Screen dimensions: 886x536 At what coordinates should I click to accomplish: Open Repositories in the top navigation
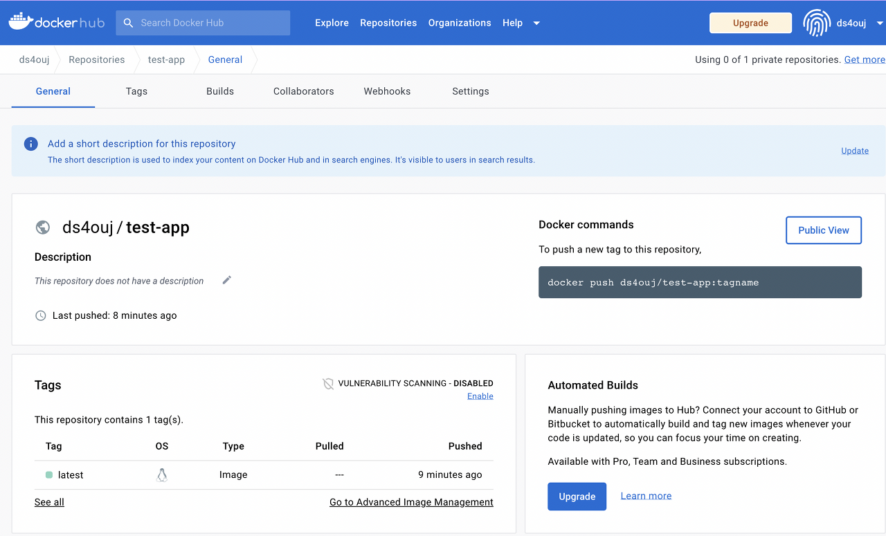point(388,23)
